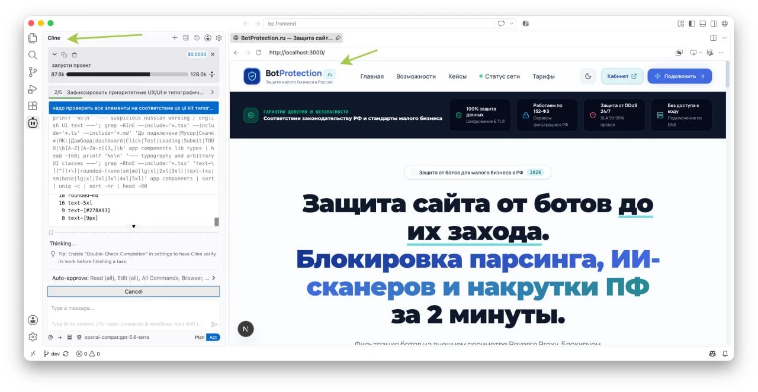This screenshot has height=392, width=758.
Task: Collapse the task header chevron
Action: (x=55, y=54)
